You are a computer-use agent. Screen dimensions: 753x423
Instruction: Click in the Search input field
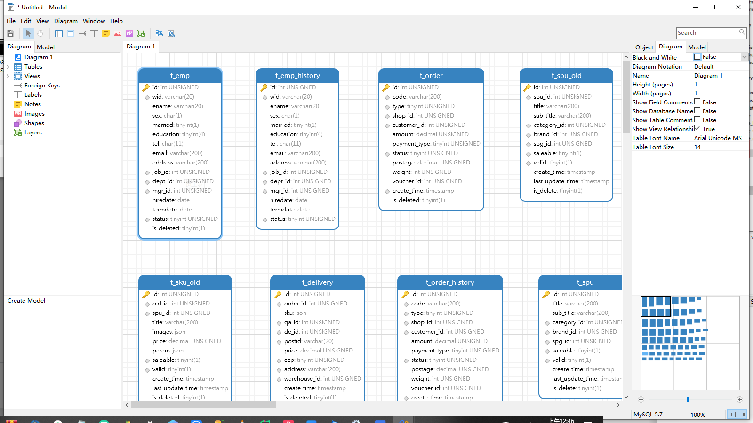pos(707,33)
